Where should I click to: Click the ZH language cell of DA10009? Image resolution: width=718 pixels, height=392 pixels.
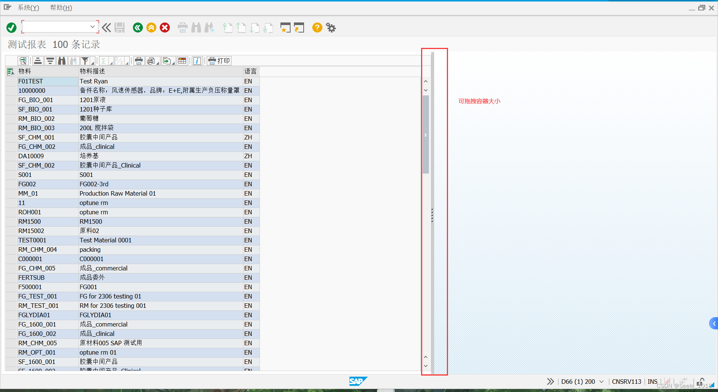[x=251, y=156]
